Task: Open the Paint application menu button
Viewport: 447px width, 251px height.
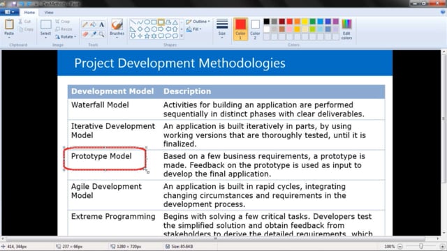Action: coord(9,13)
